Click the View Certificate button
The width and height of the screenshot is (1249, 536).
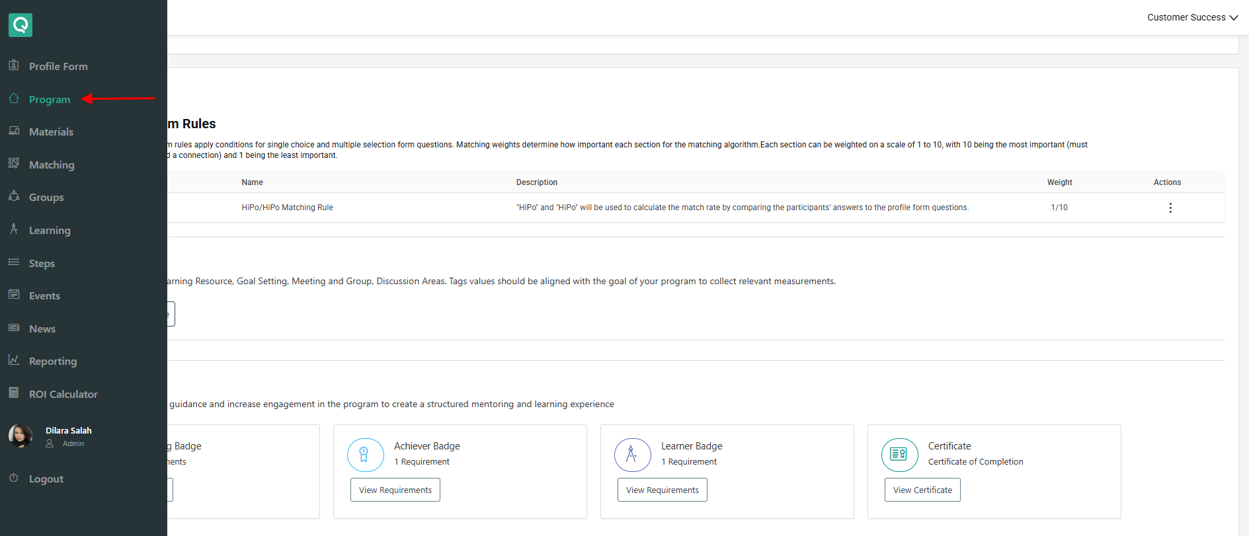coord(922,490)
